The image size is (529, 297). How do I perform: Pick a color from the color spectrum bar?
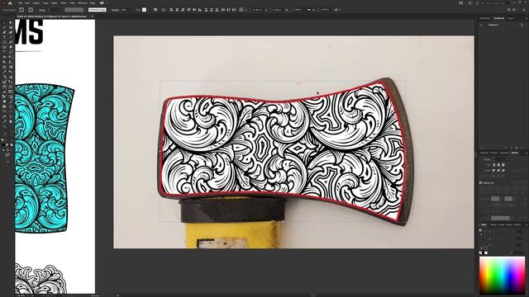tap(502, 276)
